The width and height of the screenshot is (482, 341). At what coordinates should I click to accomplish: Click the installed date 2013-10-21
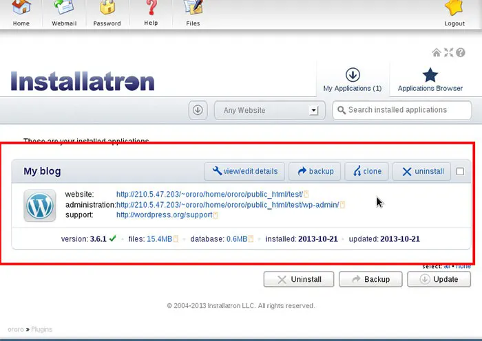point(318,239)
